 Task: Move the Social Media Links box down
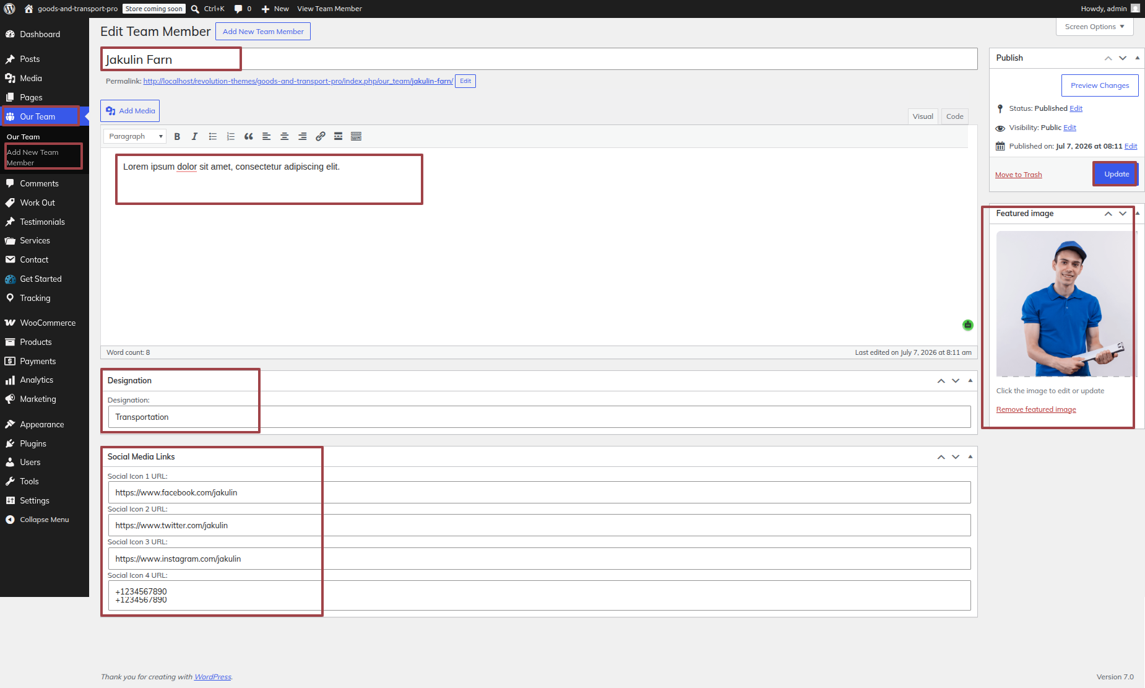pos(956,456)
